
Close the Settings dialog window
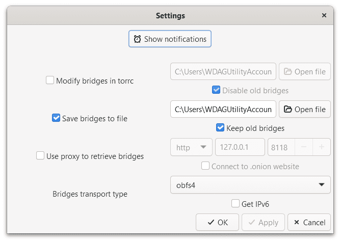coord(324,16)
